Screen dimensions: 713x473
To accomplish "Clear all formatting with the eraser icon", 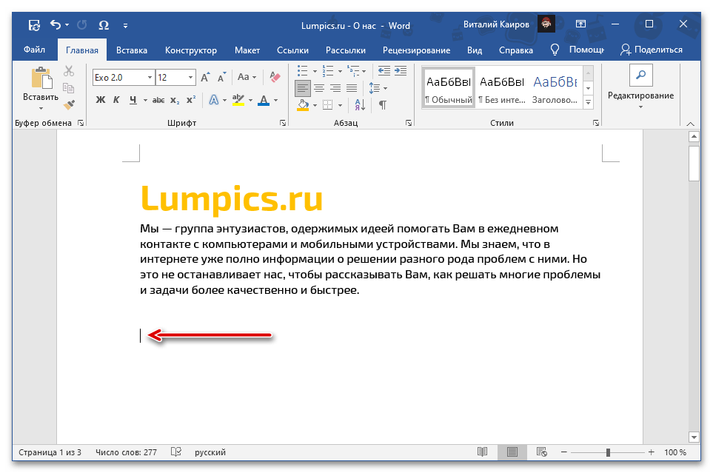I will (275, 77).
